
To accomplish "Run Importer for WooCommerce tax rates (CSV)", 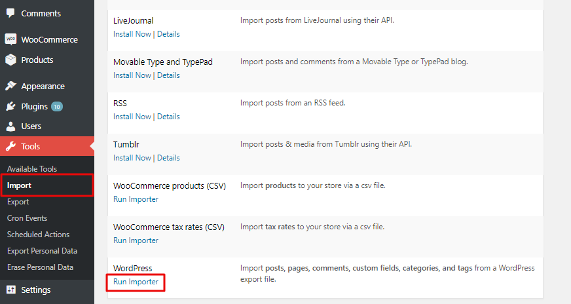I will (x=136, y=240).
